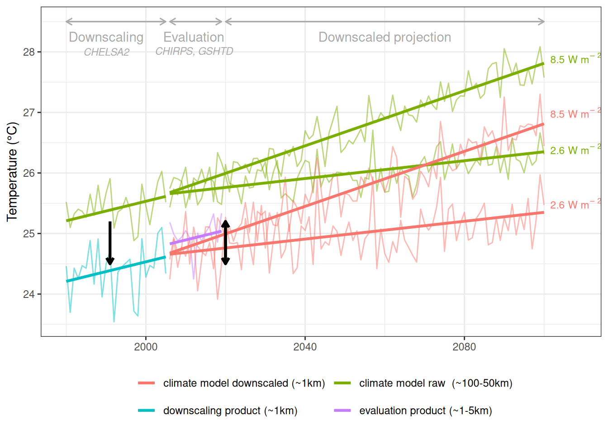Click the 28 tick label on the temperature axis
This screenshot has height=434, width=608.
tap(29, 52)
